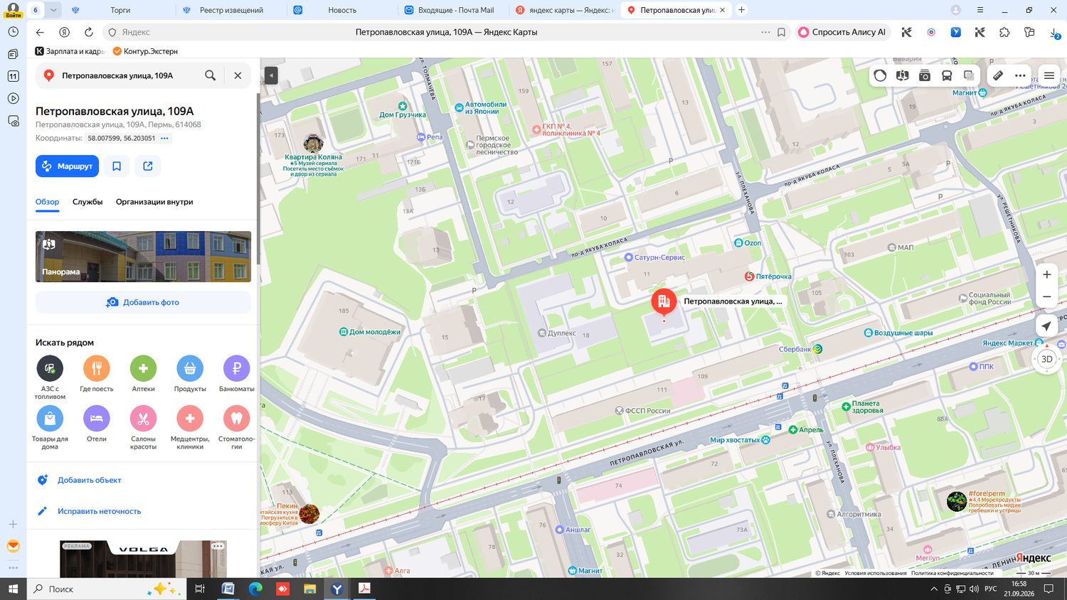Build a route with Маршрут button
The width and height of the screenshot is (1067, 600).
coord(67,166)
